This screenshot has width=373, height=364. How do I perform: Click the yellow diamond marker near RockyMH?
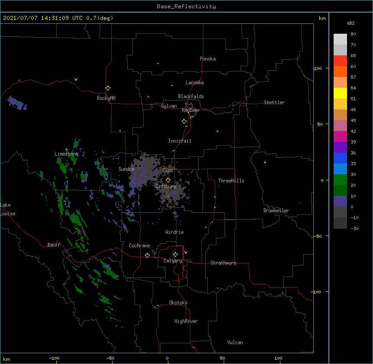click(x=108, y=88)
